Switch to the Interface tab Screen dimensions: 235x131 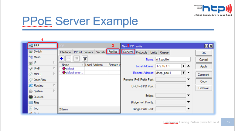click(65, 52)
